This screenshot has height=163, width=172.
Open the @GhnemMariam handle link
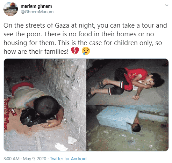37,12
